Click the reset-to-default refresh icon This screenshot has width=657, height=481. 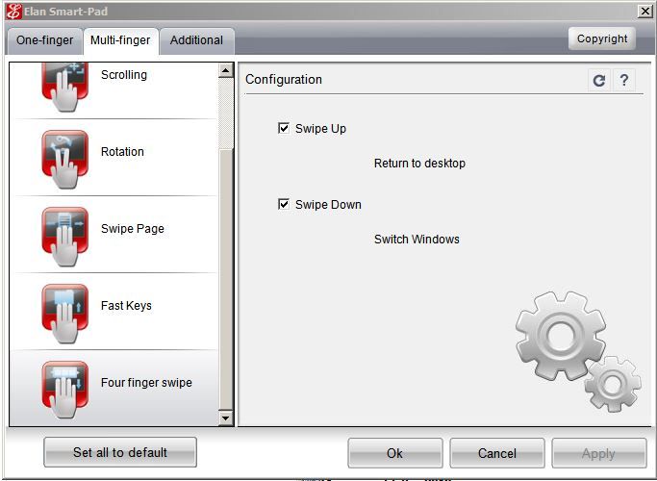click(599, 80)
